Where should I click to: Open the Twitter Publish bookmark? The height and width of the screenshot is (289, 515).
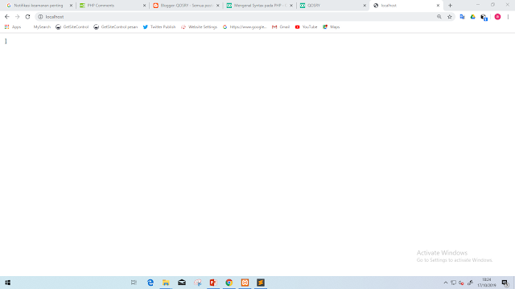pyautogui.click(x=159, y=26)
